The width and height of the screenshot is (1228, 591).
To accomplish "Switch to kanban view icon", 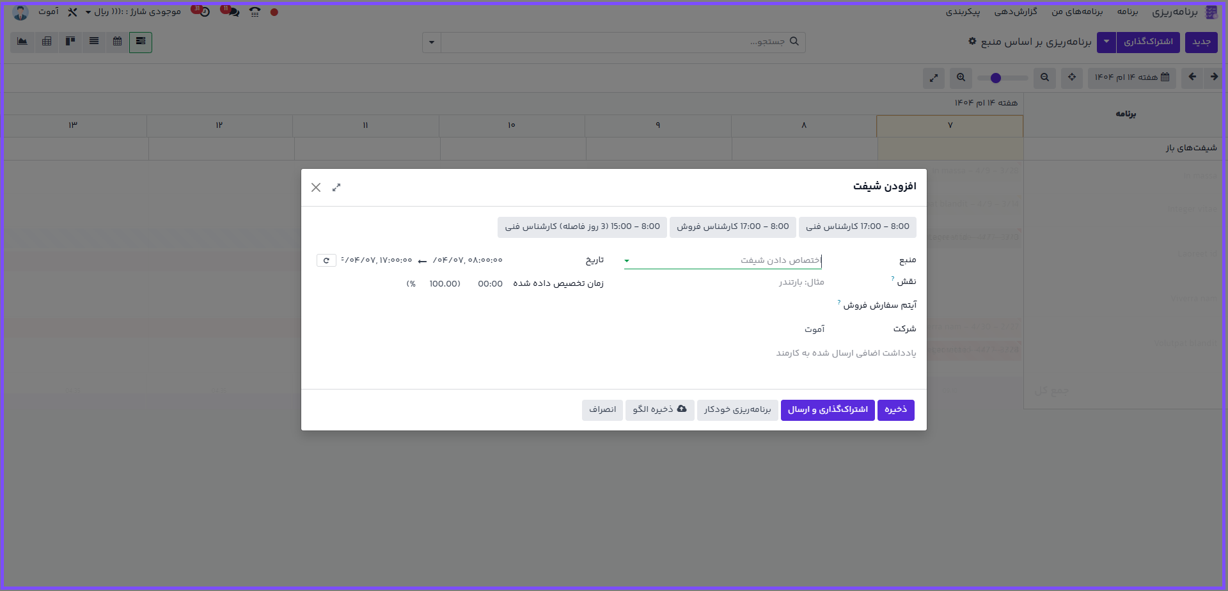I will coord(70,42).
